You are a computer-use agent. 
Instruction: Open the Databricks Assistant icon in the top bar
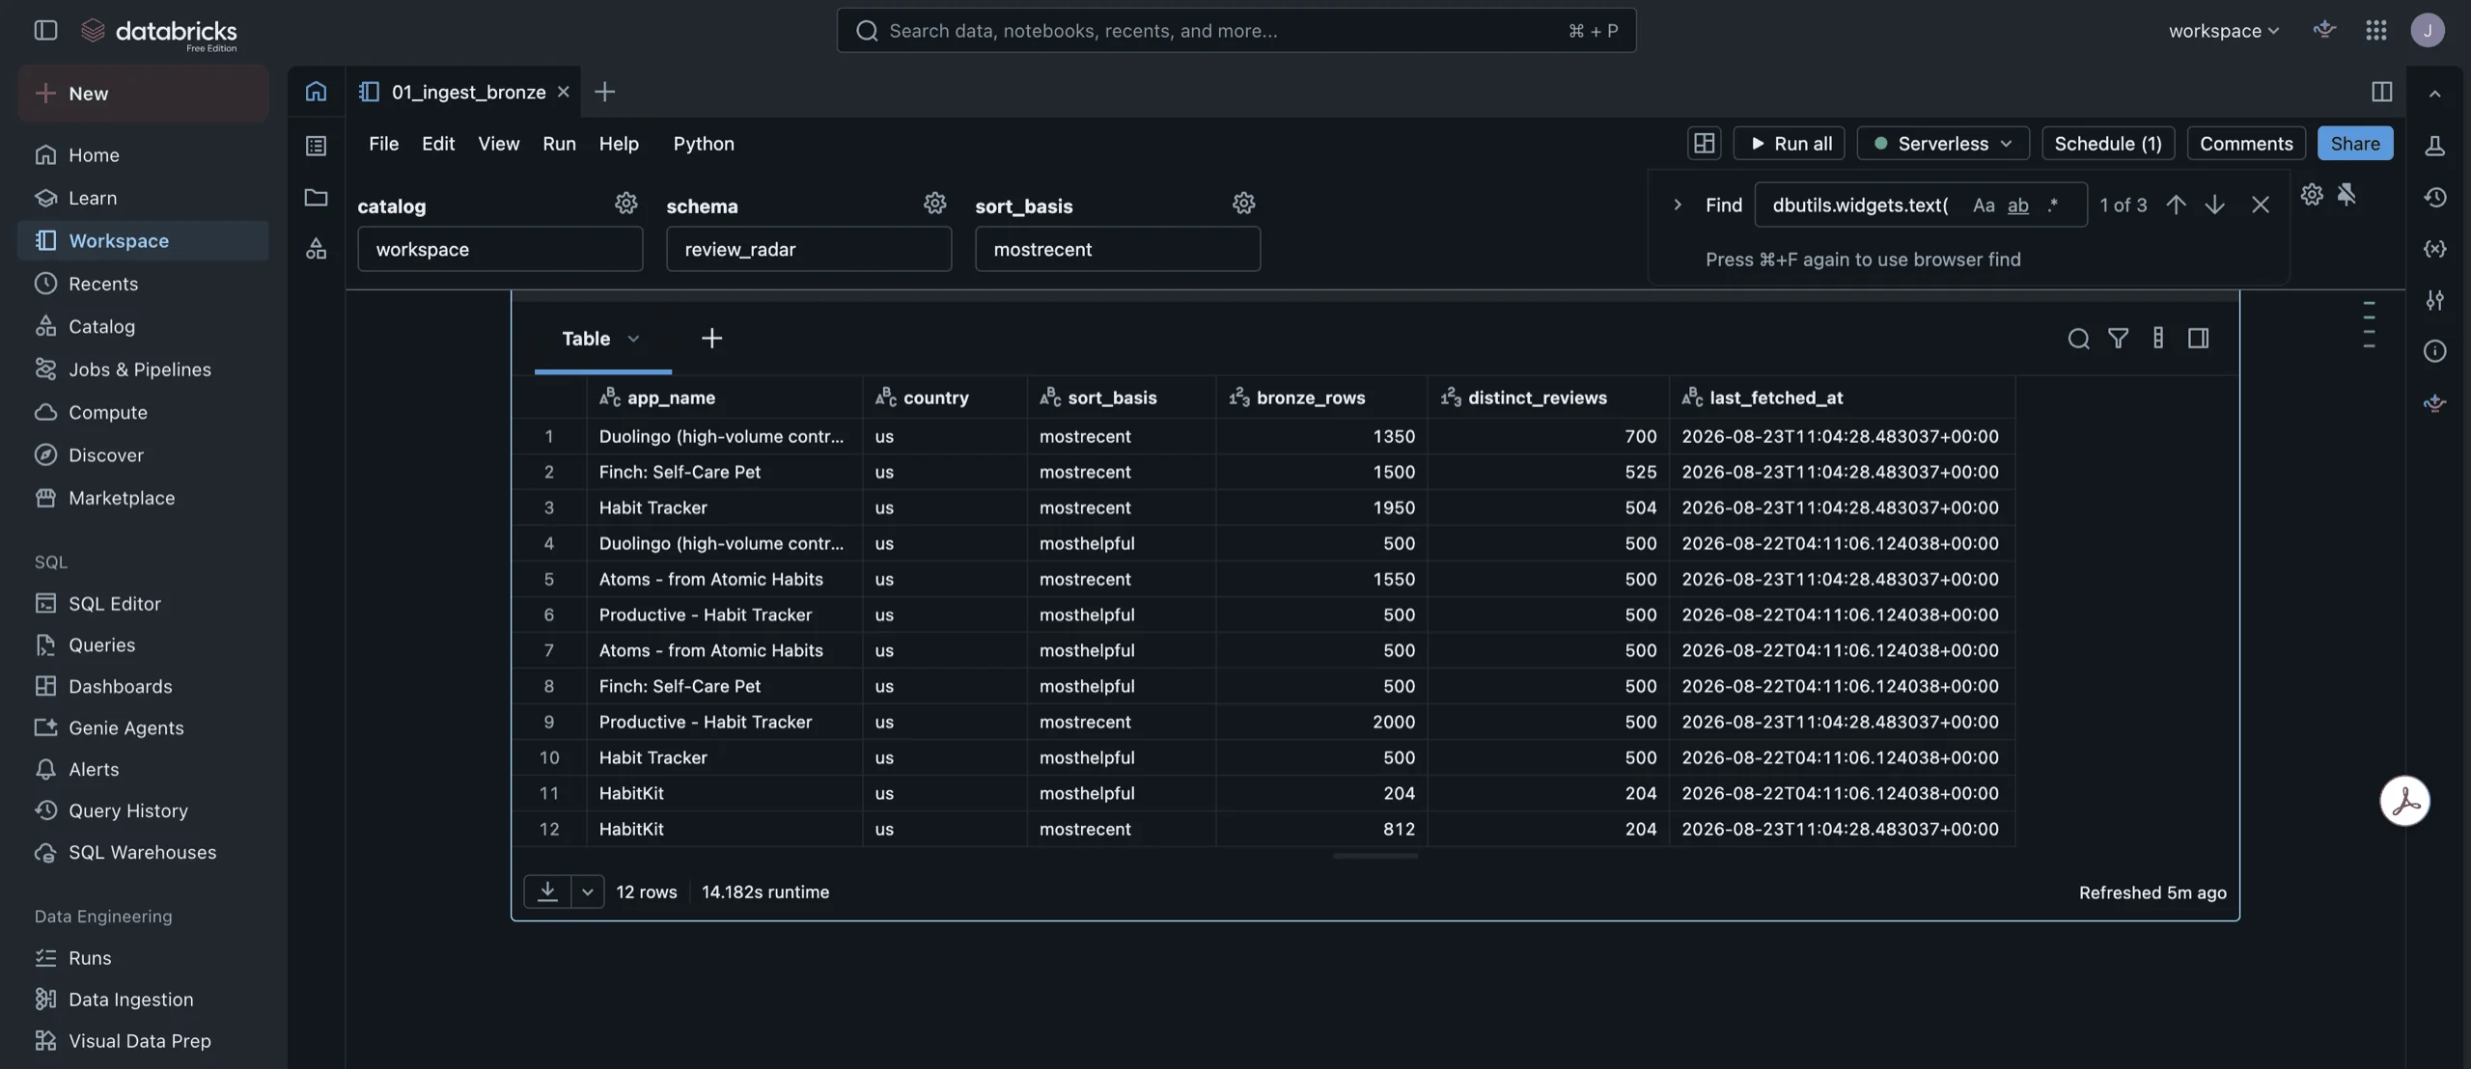click(x=2324, y=30)
